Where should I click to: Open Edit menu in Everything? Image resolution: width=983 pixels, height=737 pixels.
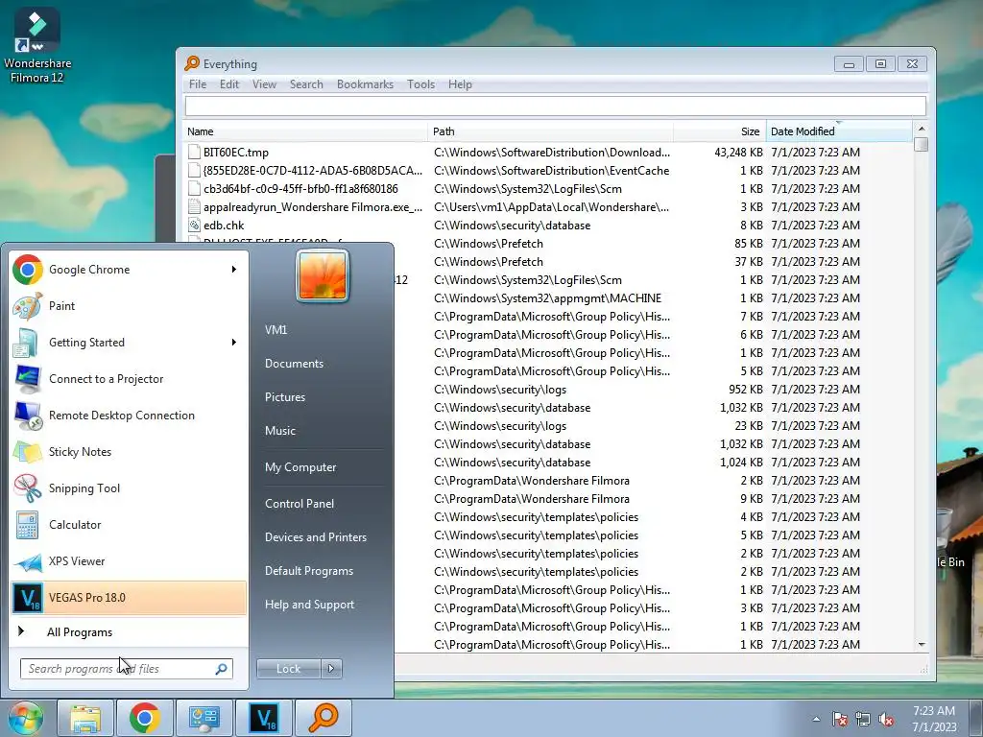click(x=229, y=84)
